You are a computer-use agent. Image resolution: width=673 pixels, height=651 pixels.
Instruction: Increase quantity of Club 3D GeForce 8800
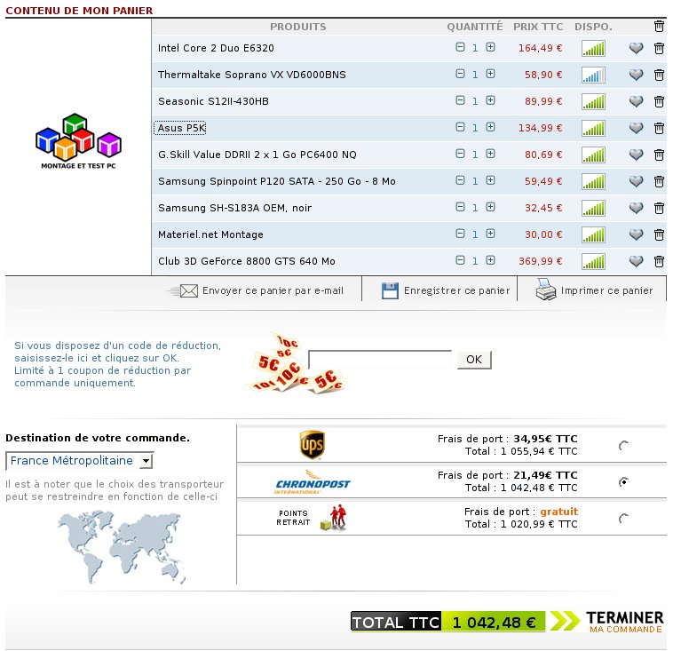point(490,260)
